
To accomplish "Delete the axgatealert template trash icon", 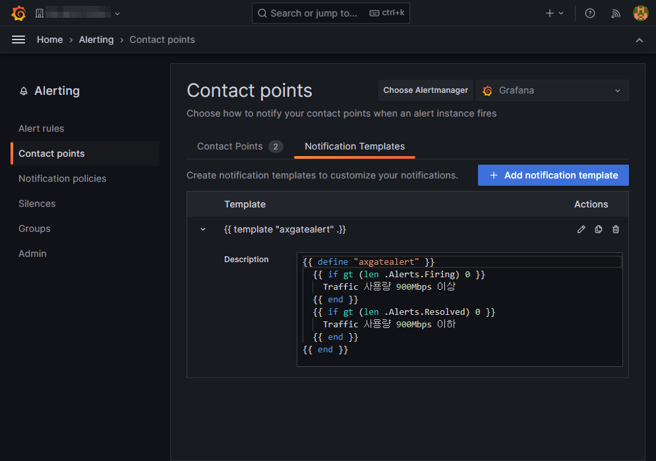I will (615, 229).
